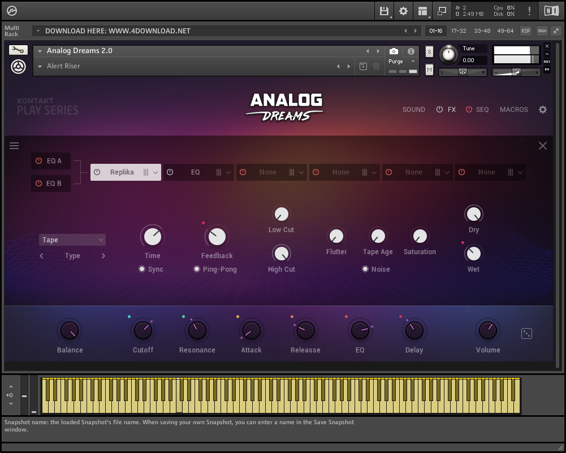Viewport: 566px width, 453px height.
Task: Open the workspace layout panel icon
Action: tap(422, 11)
